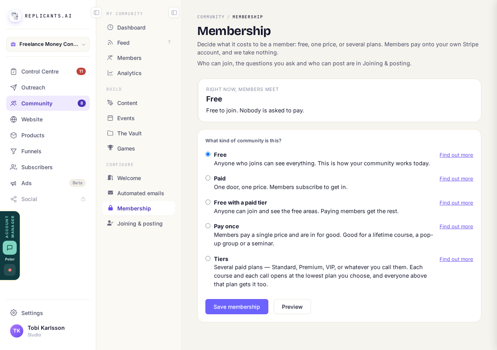Click the Games trophy icon
This screenshot has width=497, height=350.
(x=110, y=148)
